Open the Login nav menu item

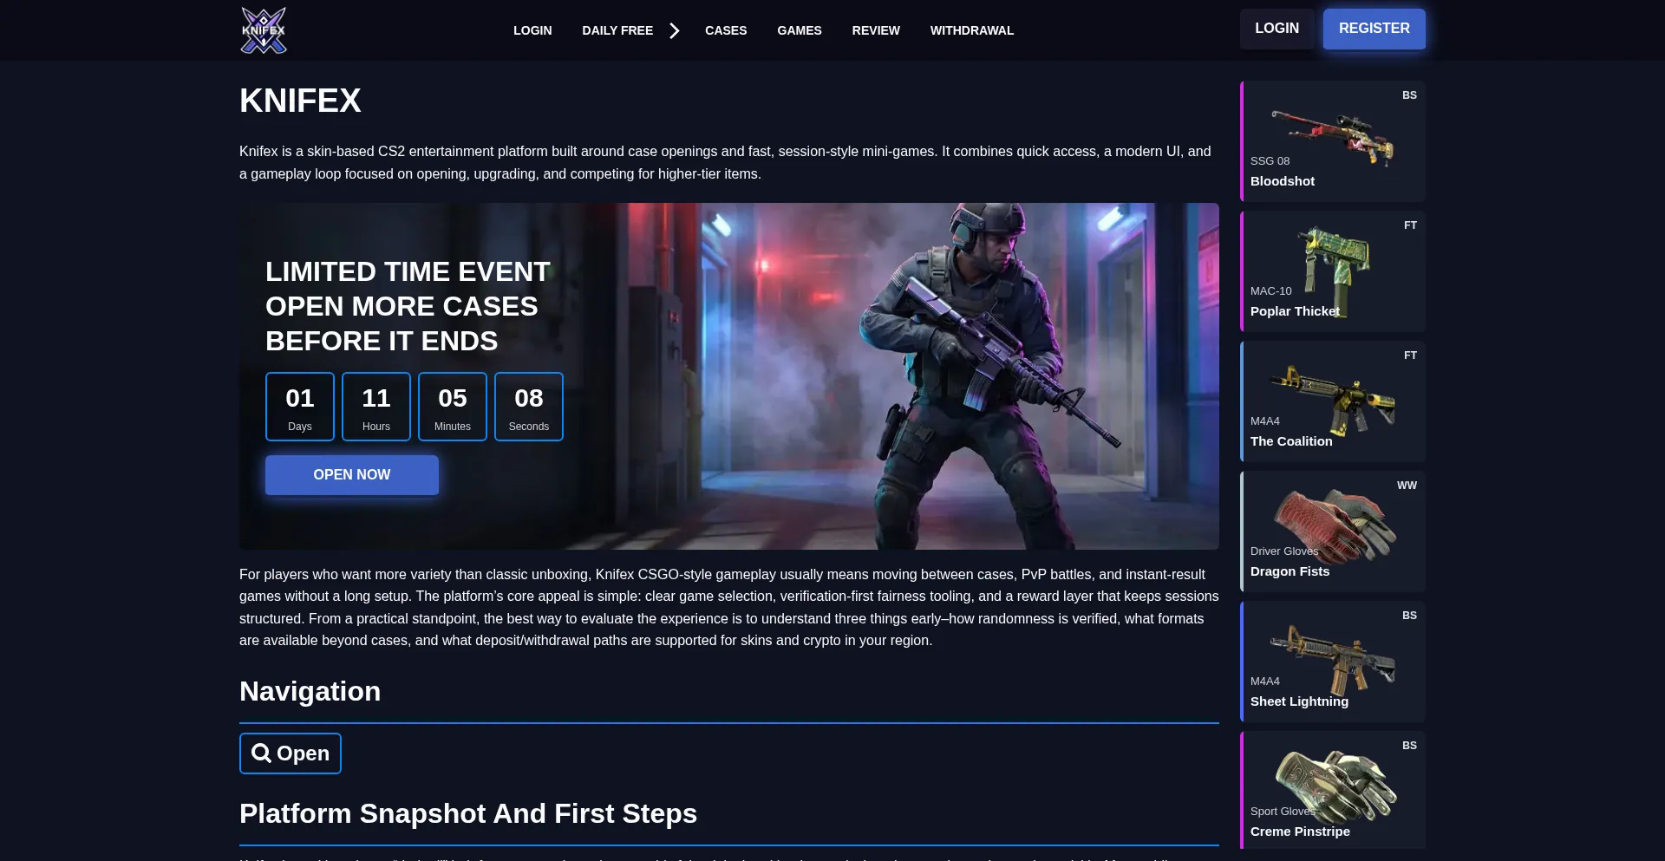point(532,30)
